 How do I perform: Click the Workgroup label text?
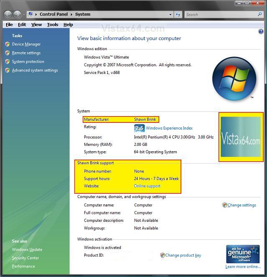pos(94,228)
